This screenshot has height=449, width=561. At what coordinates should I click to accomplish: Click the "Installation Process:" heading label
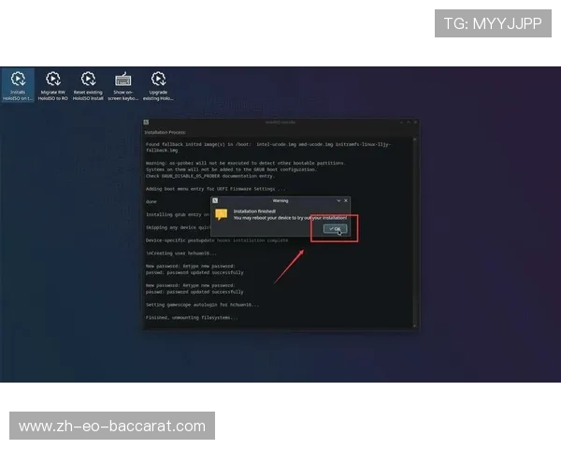165,133
